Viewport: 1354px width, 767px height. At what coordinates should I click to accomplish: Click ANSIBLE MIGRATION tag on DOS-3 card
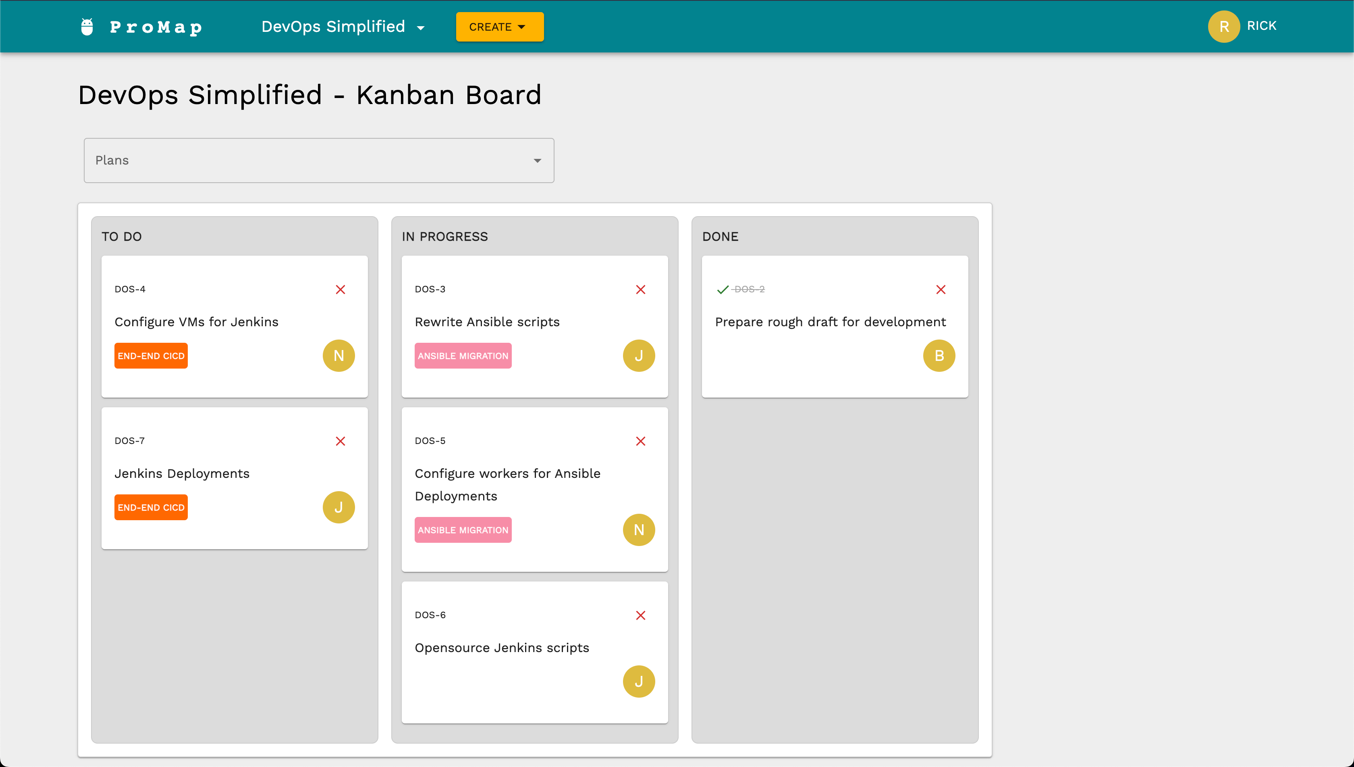tap(462, 356)
